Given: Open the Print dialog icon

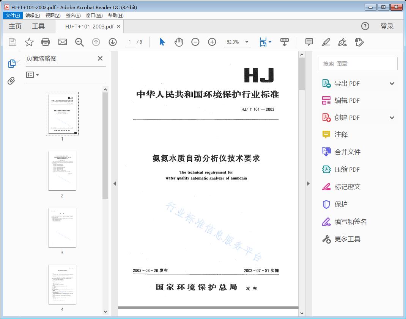Looking at the screenshot, I should coord(46,42).
